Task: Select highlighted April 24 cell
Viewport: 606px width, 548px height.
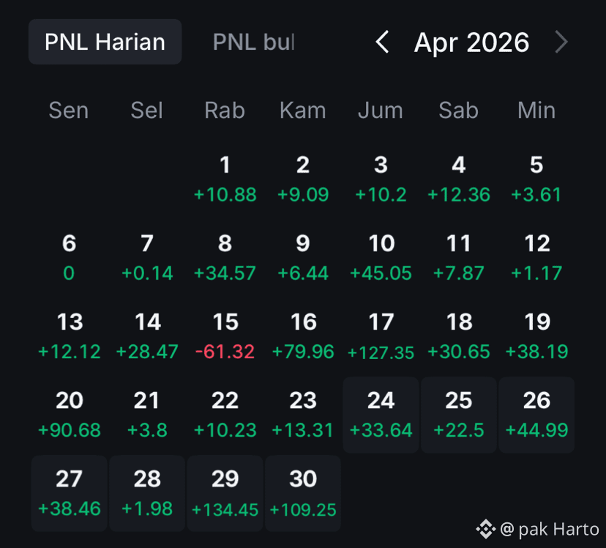Action: [381, 415]
